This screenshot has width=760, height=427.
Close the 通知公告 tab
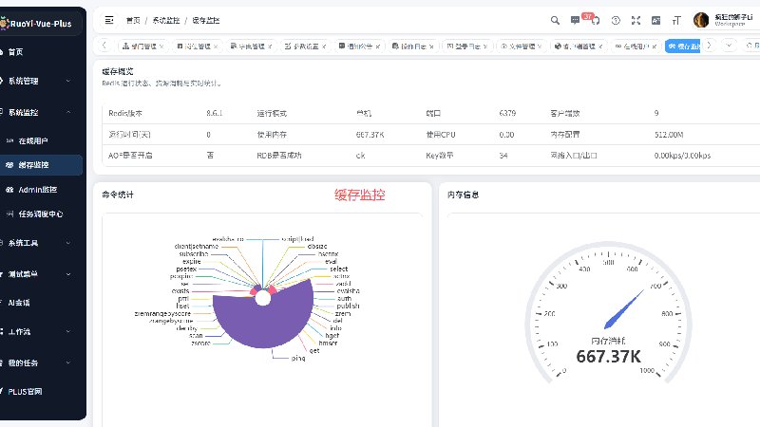[x=377, y=46]
